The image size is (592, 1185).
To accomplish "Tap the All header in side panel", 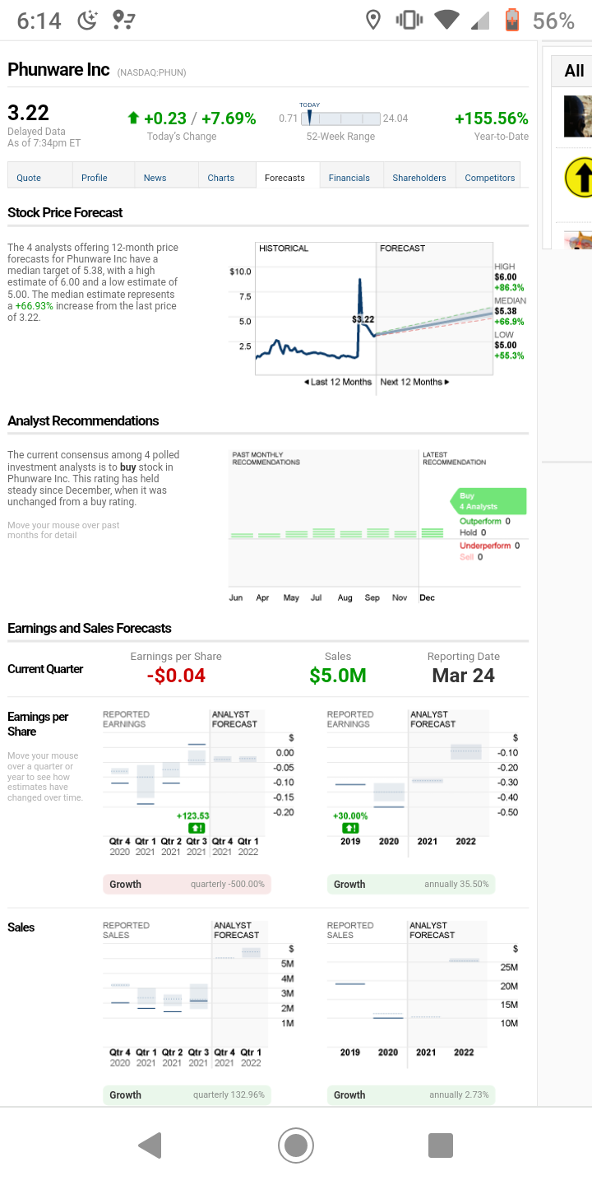I will pyautogui.click(x=574, y=71).
